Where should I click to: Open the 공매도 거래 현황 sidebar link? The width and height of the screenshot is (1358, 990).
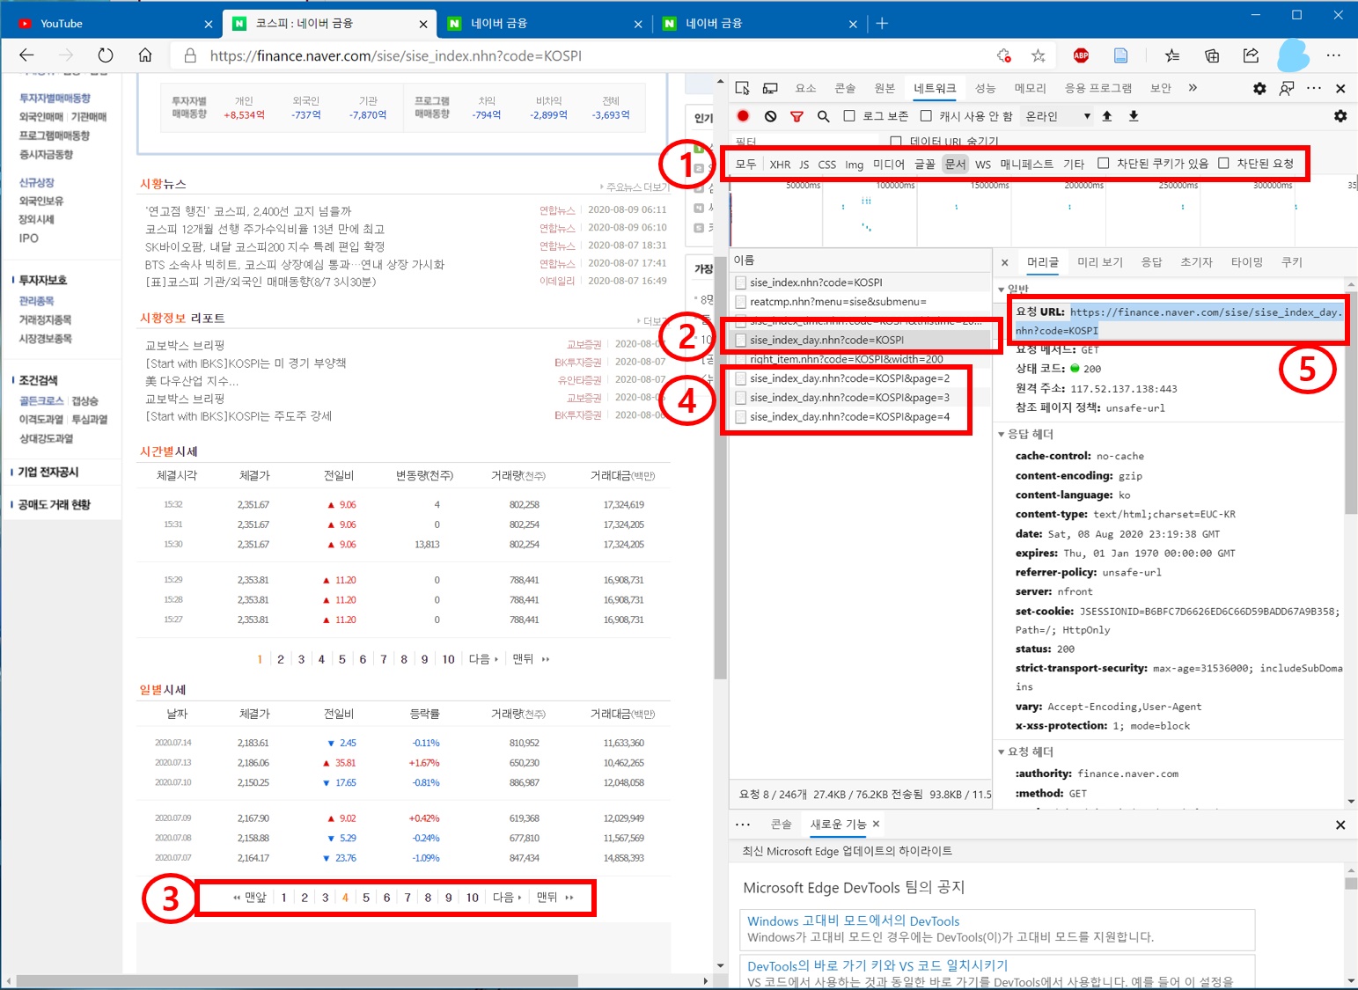(x=54, y=504)
